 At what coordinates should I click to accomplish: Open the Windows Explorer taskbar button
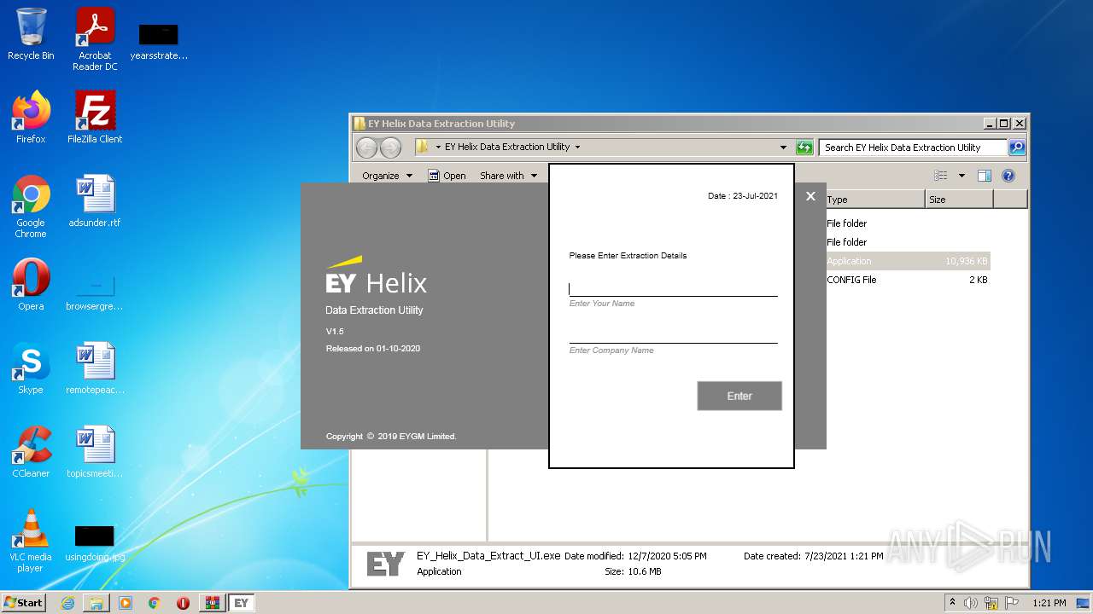click(x=96, y=603)
